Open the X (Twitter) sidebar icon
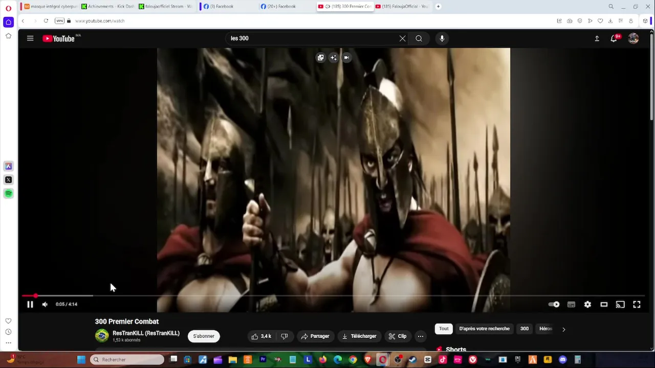The height and width of the screenshot is (368, 655). [8, 180]
